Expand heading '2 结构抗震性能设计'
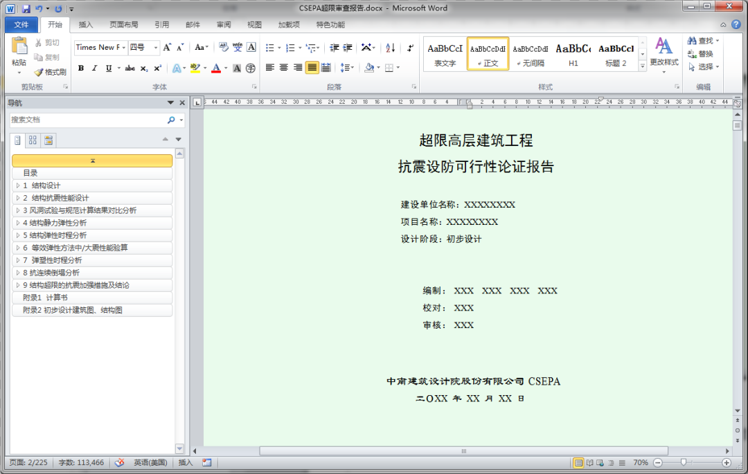748x474 pixels. (x=17, y=198)
